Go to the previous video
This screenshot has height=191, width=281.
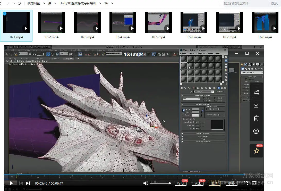[21, 183]
